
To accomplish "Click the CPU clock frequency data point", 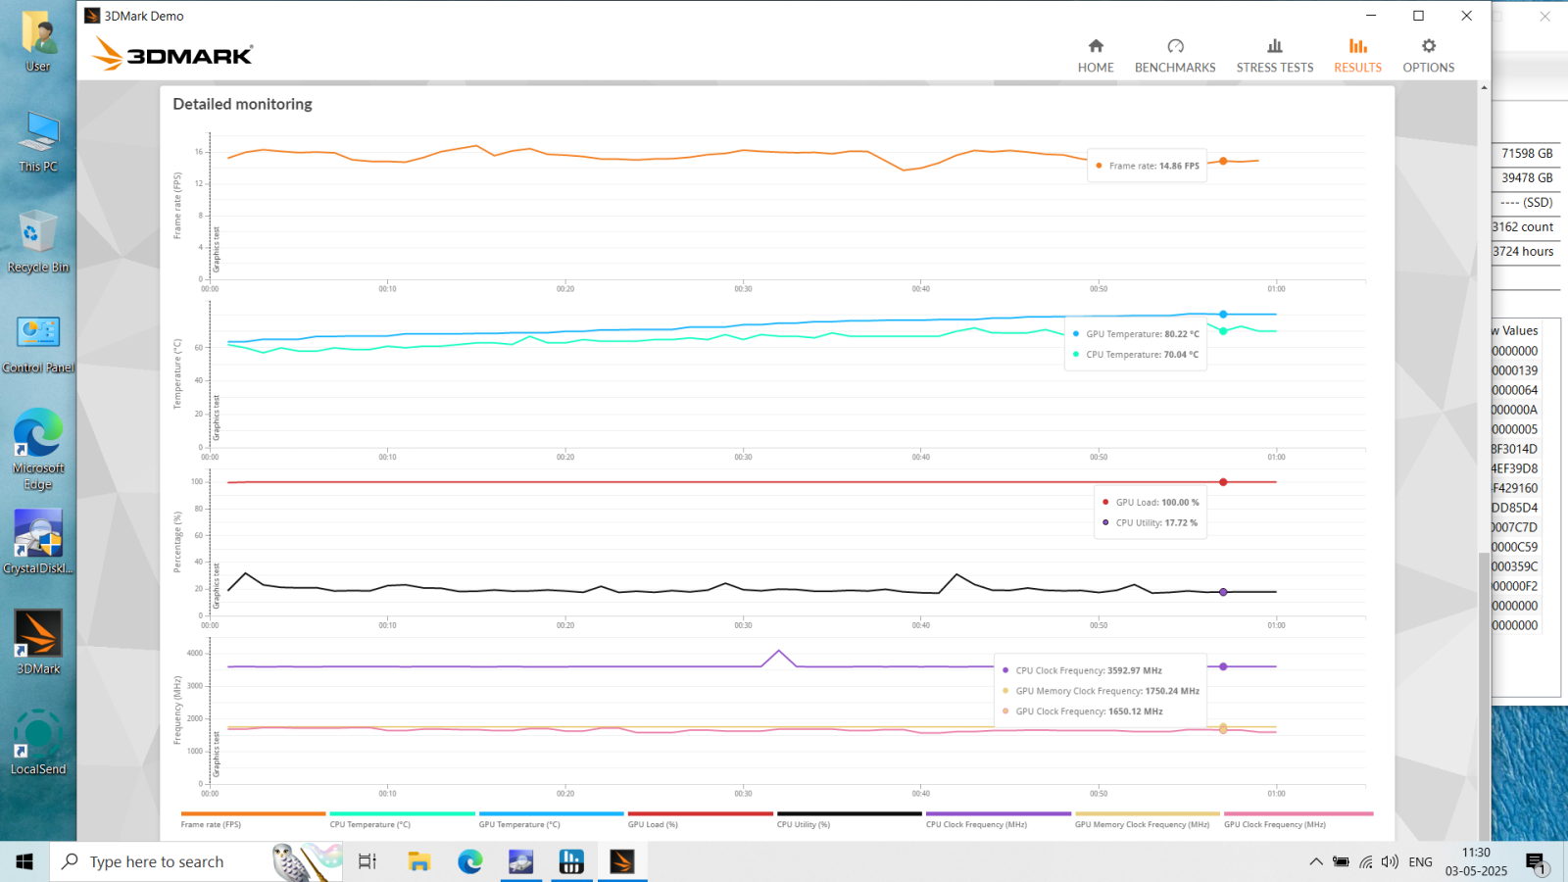I will pyautogui.click(x=1223, y=666).
